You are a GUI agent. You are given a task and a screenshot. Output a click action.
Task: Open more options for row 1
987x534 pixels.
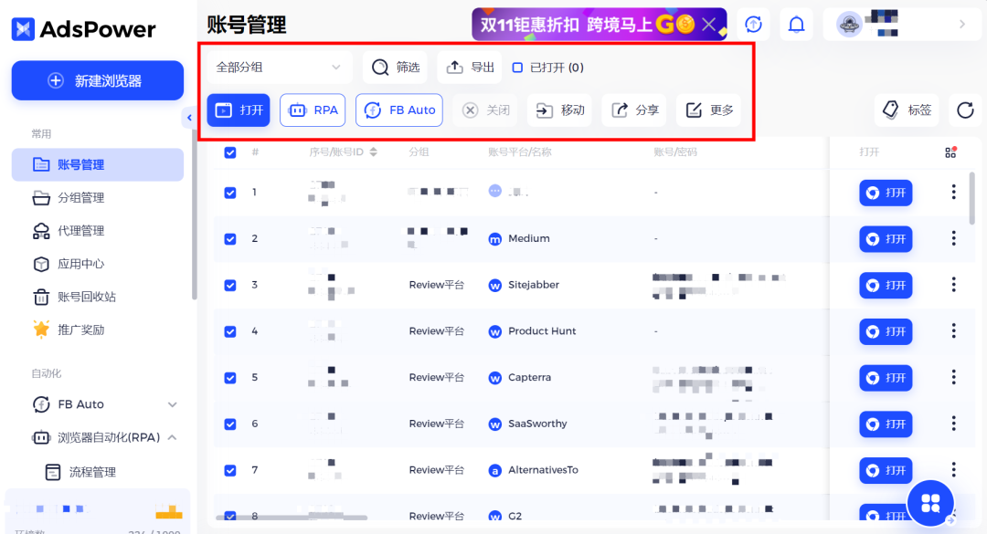[x=953, y=192]
